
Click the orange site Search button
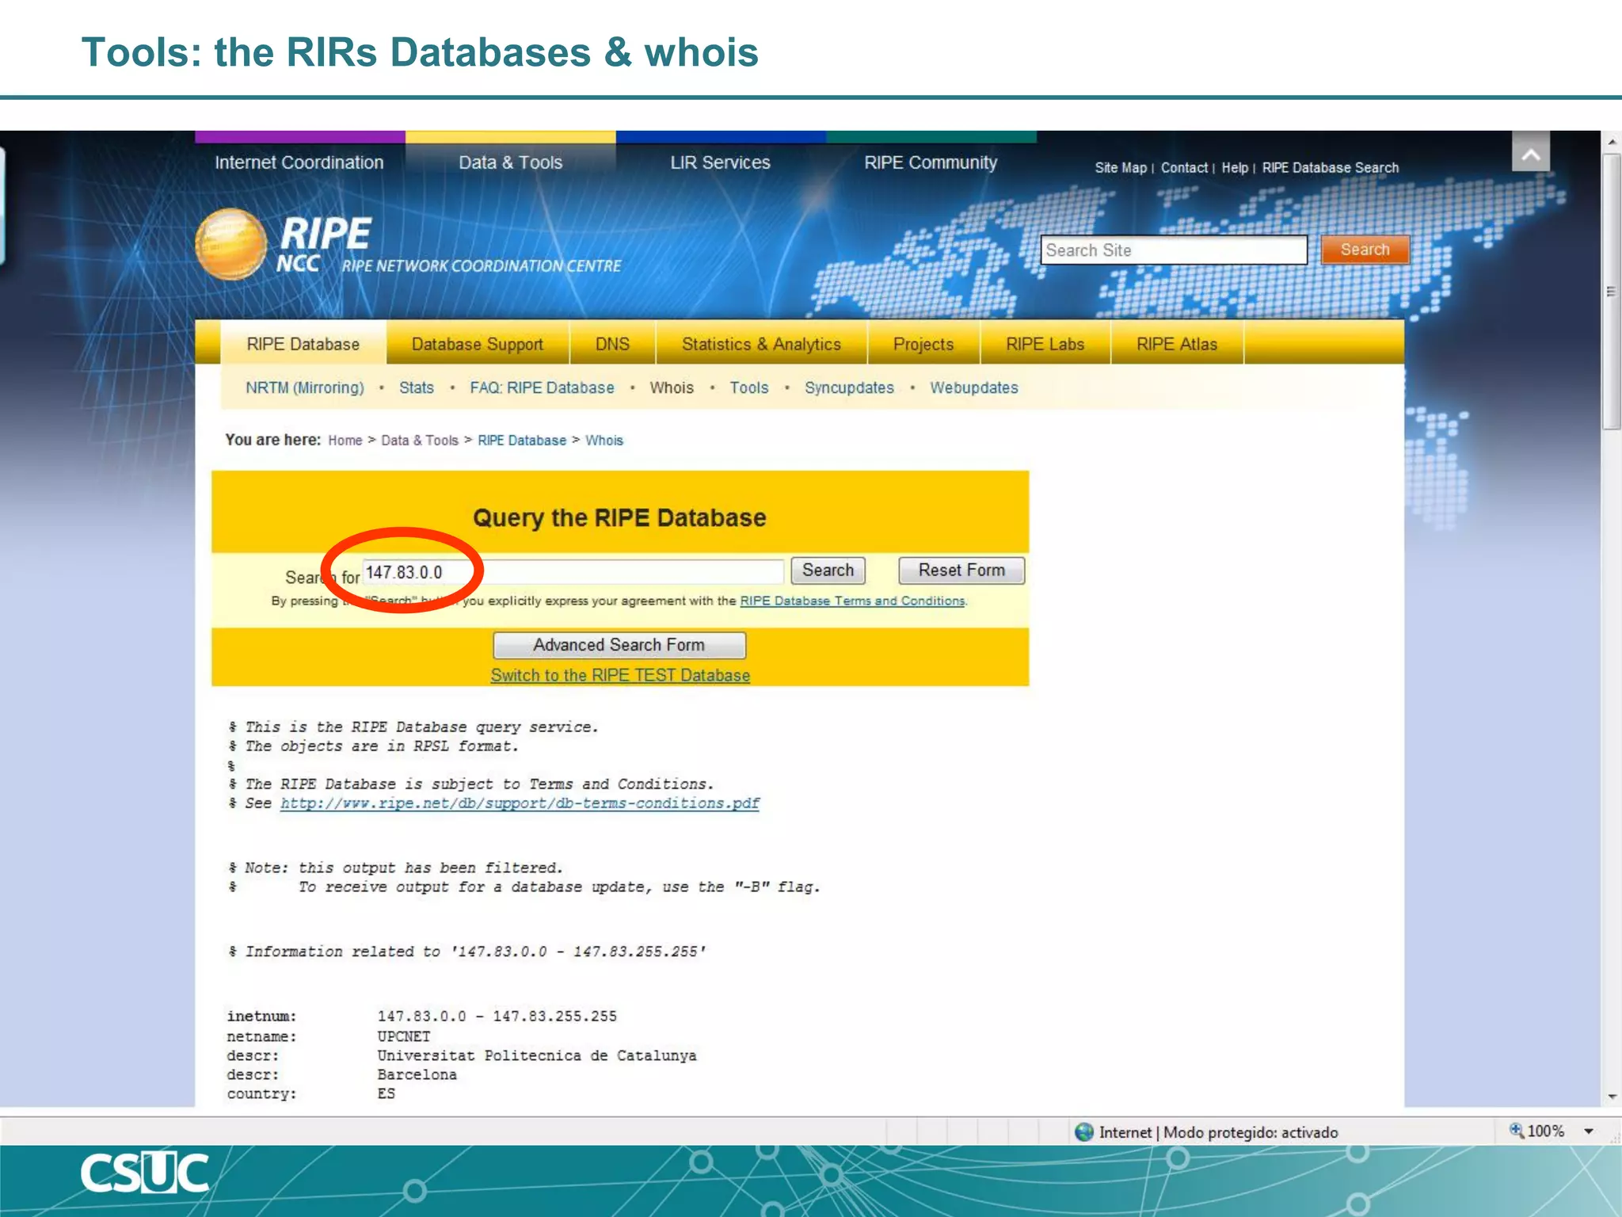coord(1365,250)
